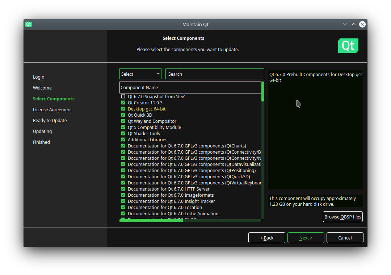Toggle the Additional Libraries checkbox

pos(123,139)
